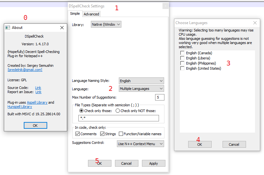Open the Source Code link

tap(38, 88)
